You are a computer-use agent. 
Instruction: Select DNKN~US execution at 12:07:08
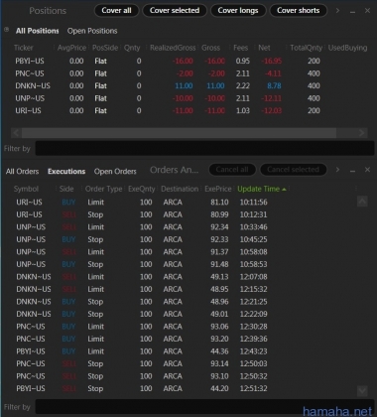click(184, 277)
